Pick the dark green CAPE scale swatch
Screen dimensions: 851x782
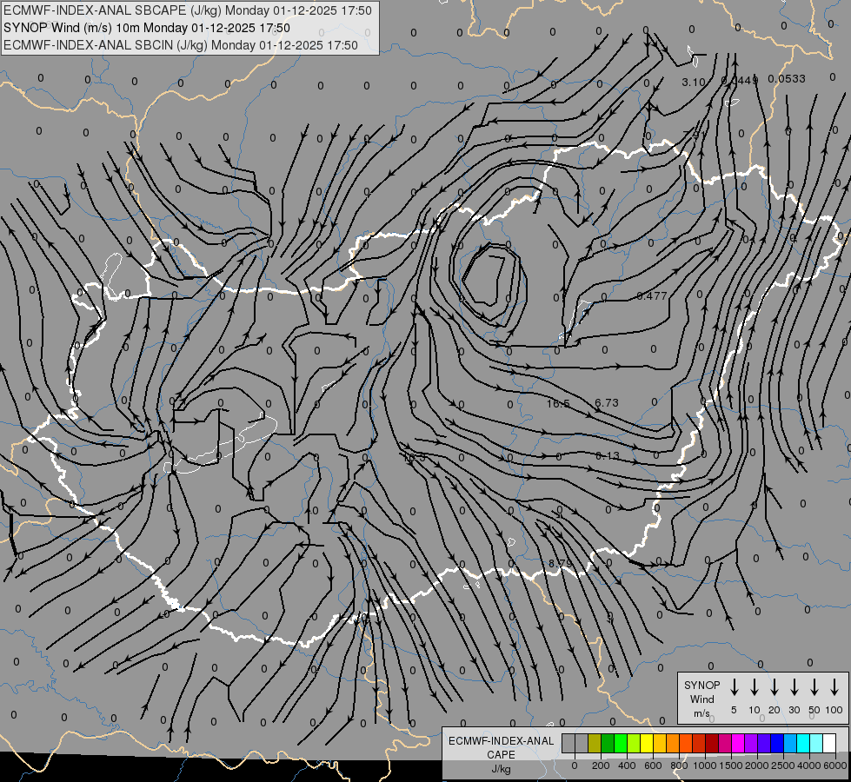[608, 743]
